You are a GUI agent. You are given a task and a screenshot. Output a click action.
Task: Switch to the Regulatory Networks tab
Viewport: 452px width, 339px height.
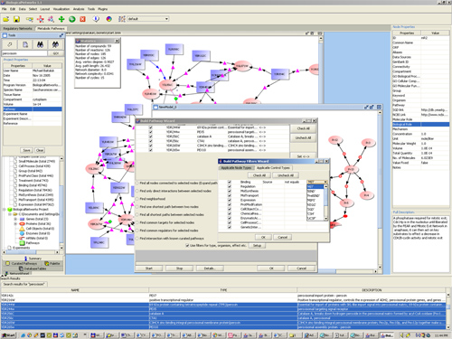click(x=18, y=28)
